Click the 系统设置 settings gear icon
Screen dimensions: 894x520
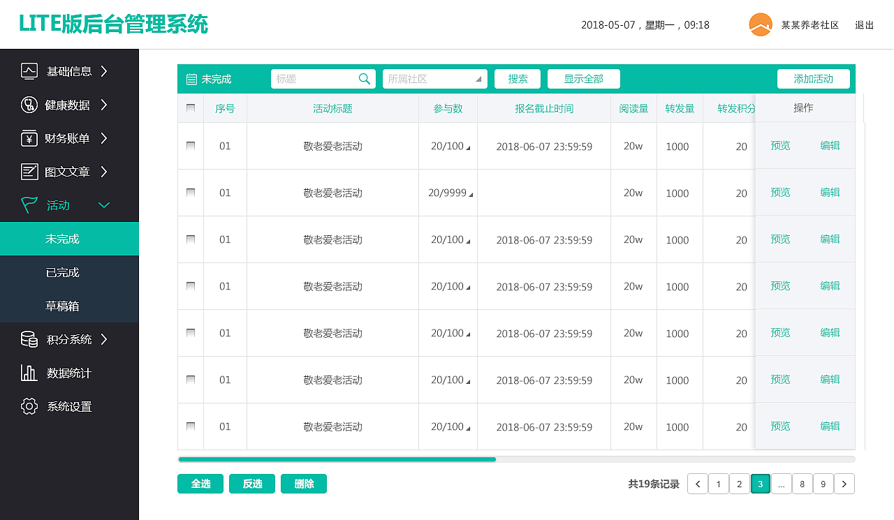[28, 406]
